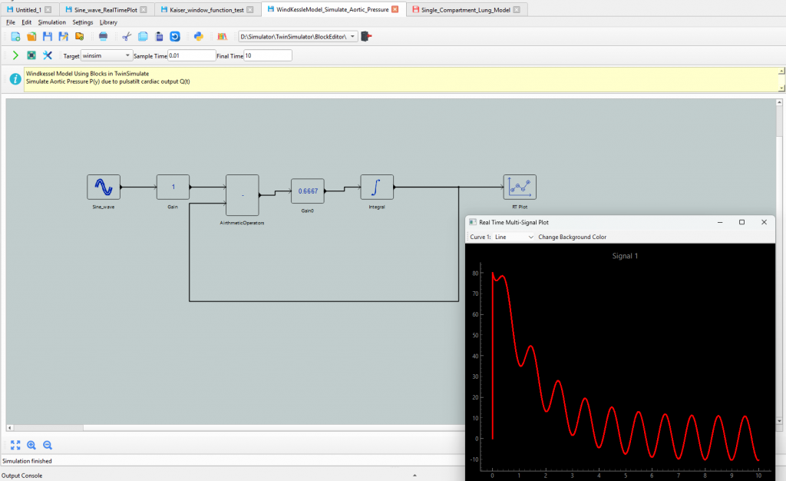Open the setup tools wrench icon
Viewport: 786px width, 481px height.
47,55
